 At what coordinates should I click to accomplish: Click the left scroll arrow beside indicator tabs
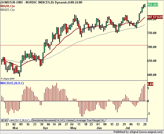(x=2, y=120)
